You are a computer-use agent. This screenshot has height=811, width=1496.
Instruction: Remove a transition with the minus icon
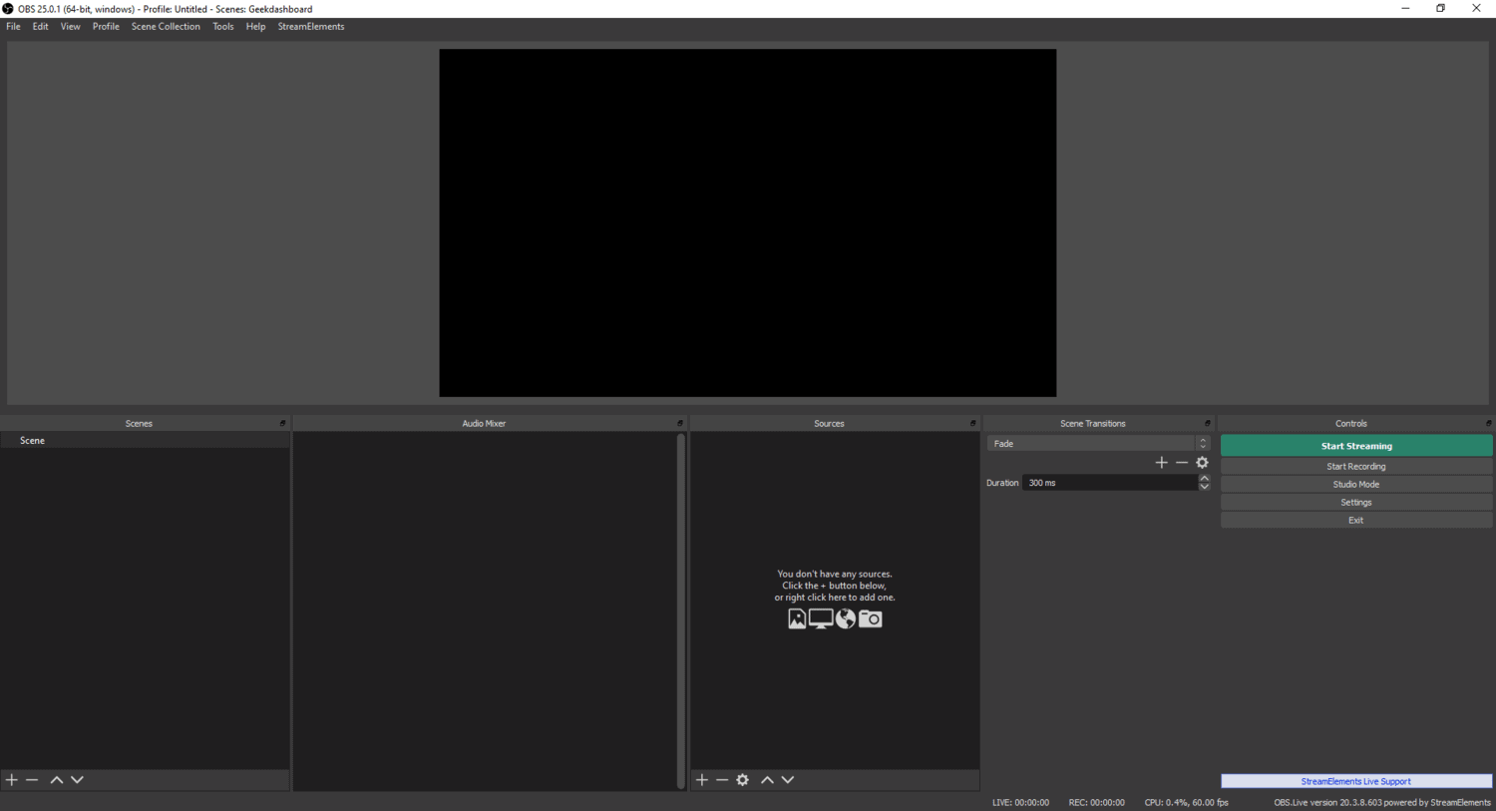pyautogui.click(x=1182, y=462)
